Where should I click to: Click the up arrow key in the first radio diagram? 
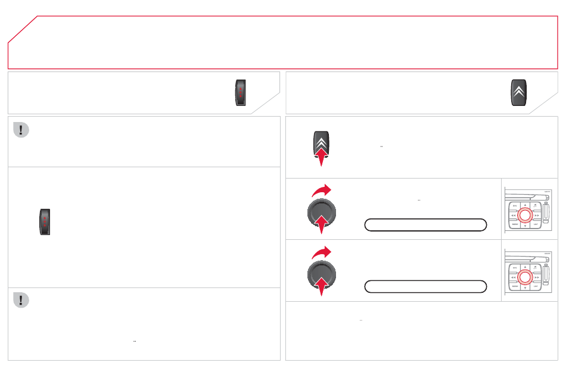click(525, 205)
